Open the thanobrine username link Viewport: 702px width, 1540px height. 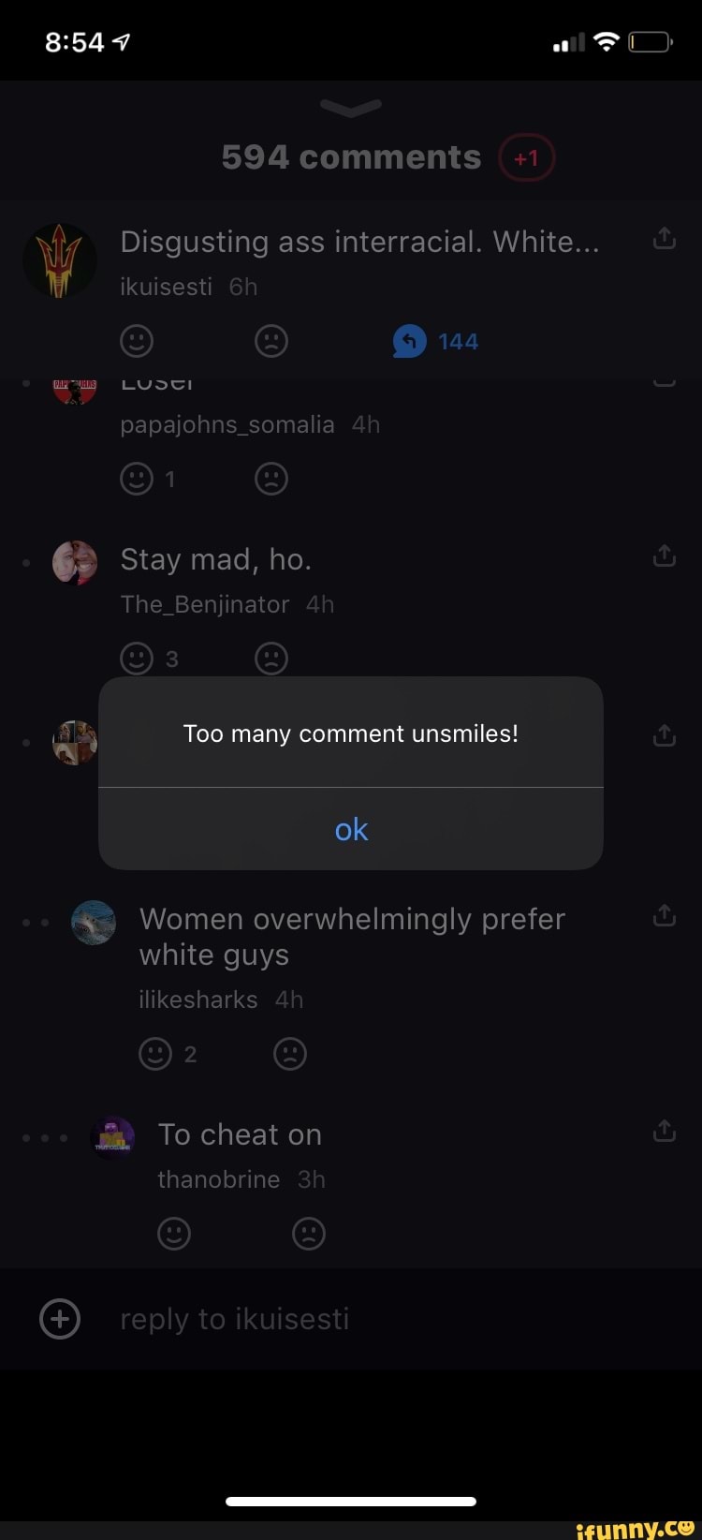click(219, 1179)
